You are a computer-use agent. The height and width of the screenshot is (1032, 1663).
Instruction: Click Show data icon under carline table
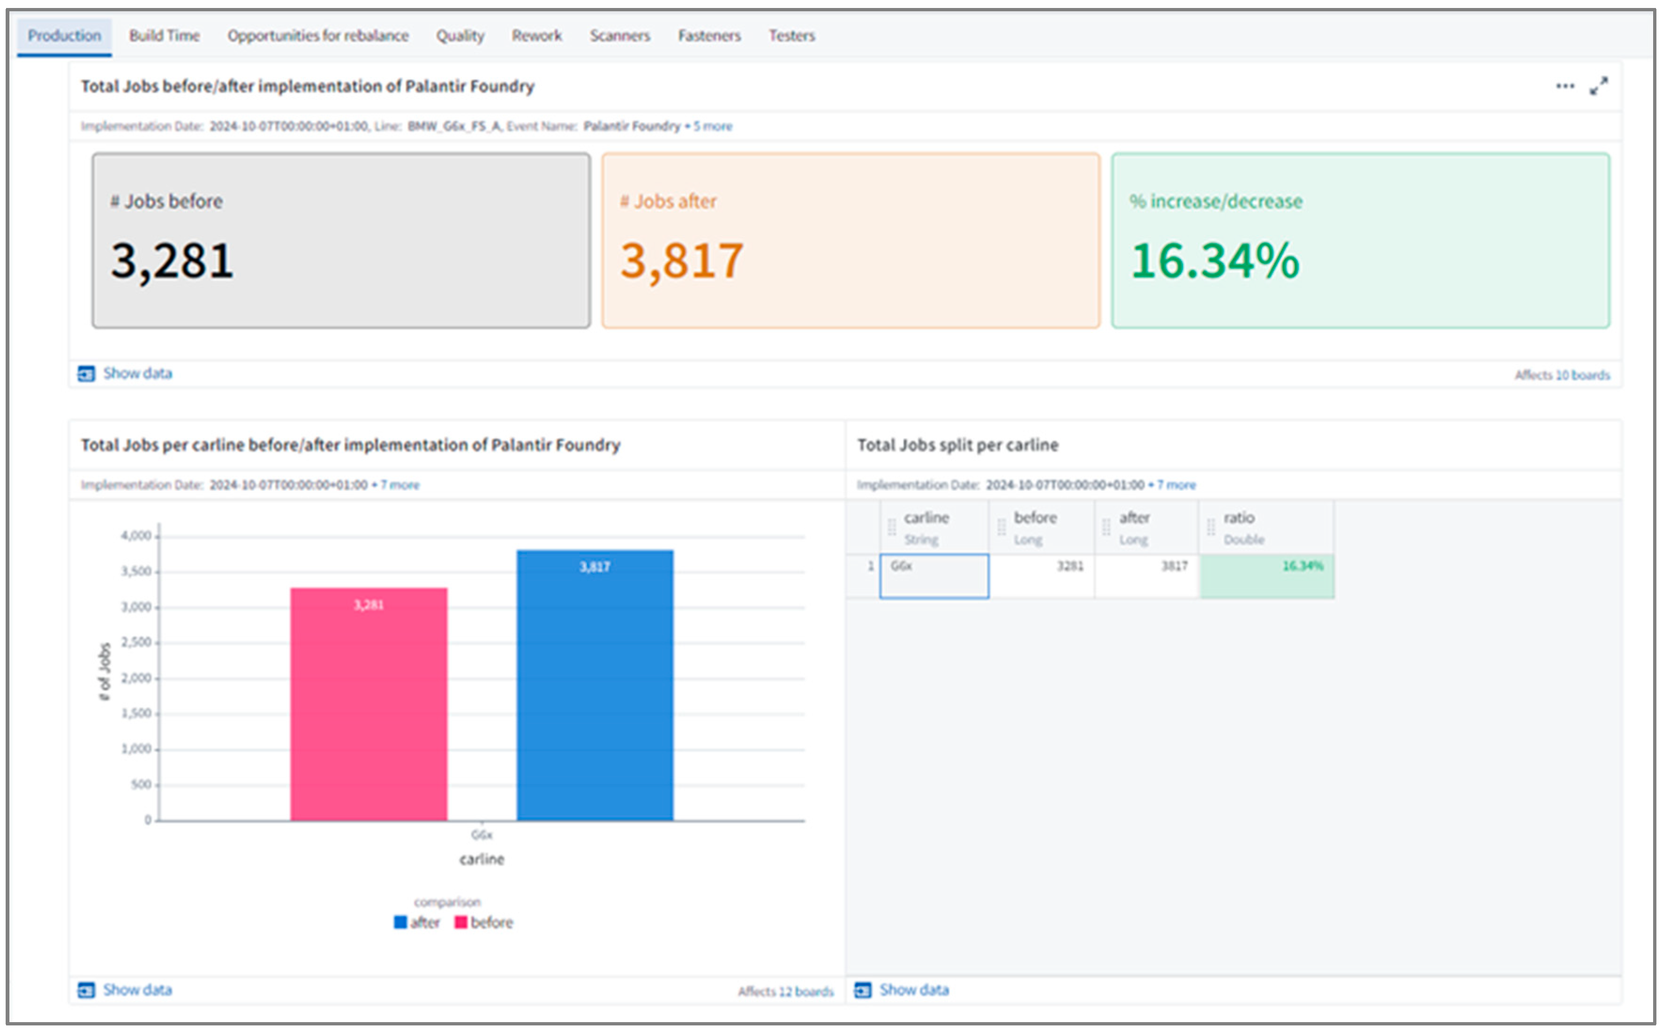click(x=863, y=990)
